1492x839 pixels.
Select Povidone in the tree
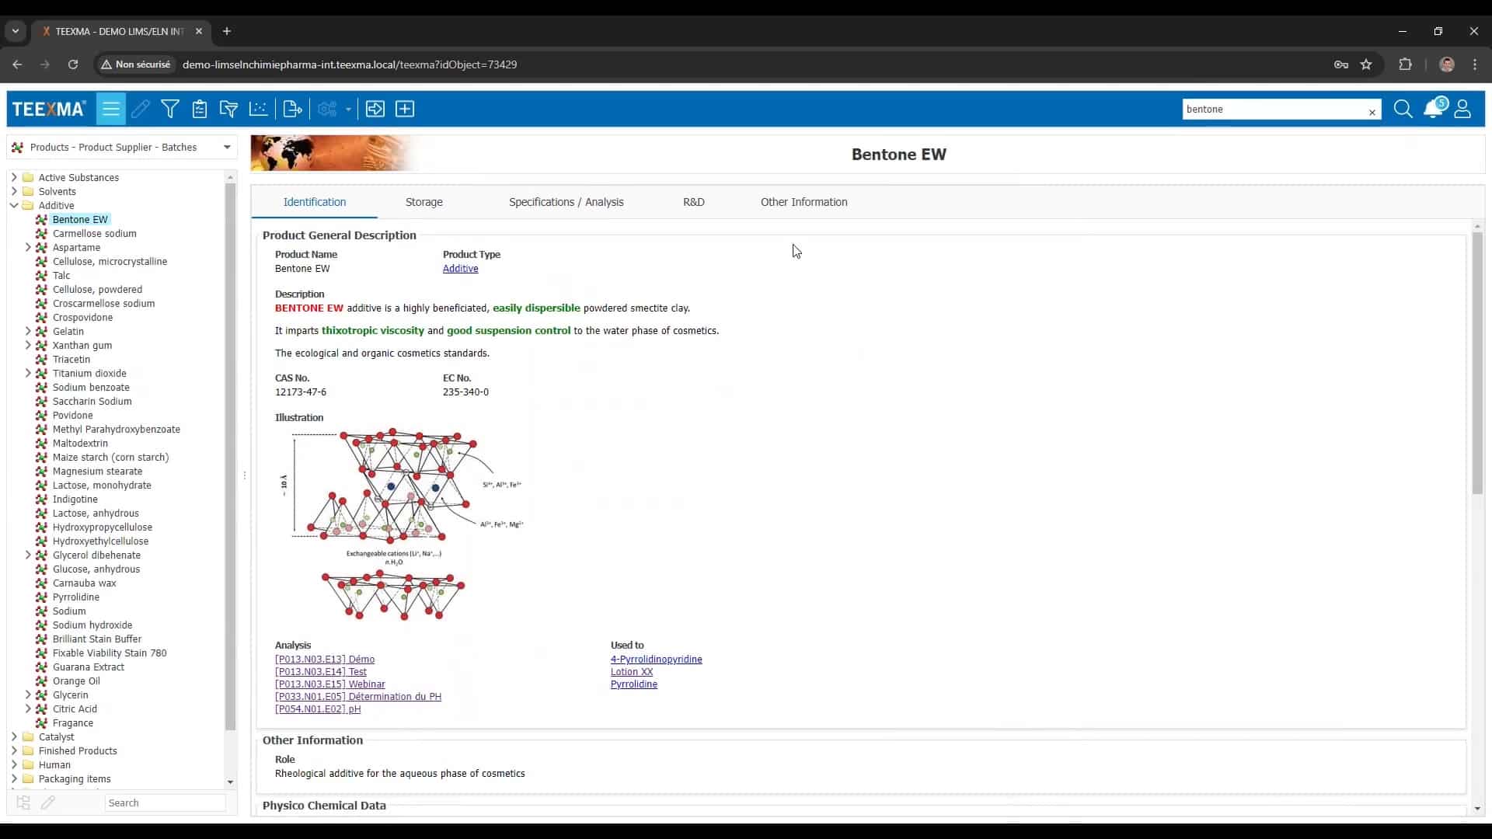pyautogui.click(x=72, y=415)
